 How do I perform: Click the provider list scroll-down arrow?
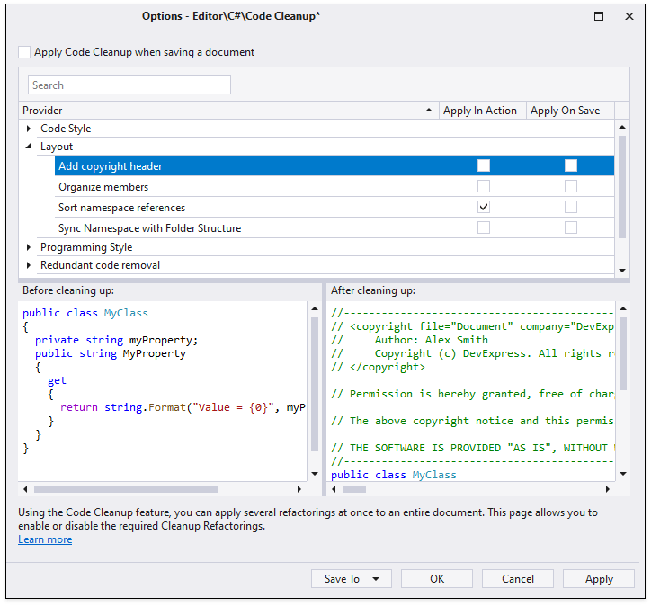pyautogui.click(x=622, y=271)
